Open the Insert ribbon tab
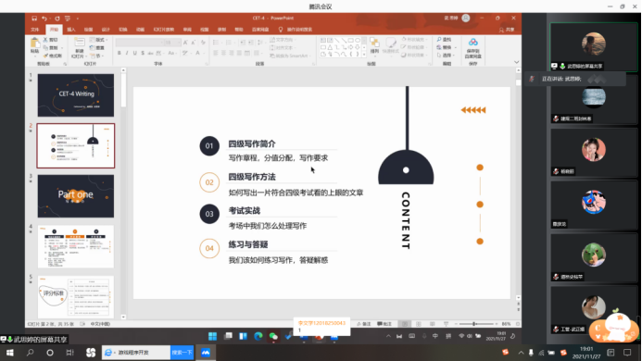Image resolution: width=642 pixels, height=361 pixels. click(71, 30)
